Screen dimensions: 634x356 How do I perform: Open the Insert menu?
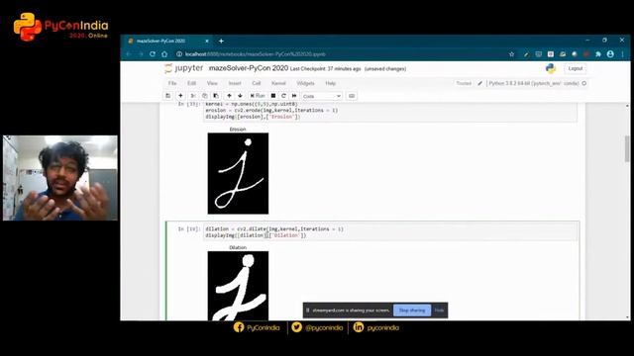[x=235, y=83]
